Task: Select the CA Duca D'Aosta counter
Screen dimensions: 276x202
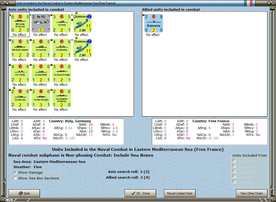Action: coord(62,73)
